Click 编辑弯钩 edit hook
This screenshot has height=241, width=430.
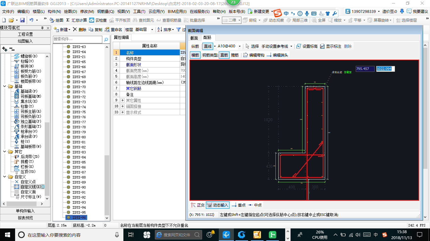pyautogui.click(x=254, y=55)
